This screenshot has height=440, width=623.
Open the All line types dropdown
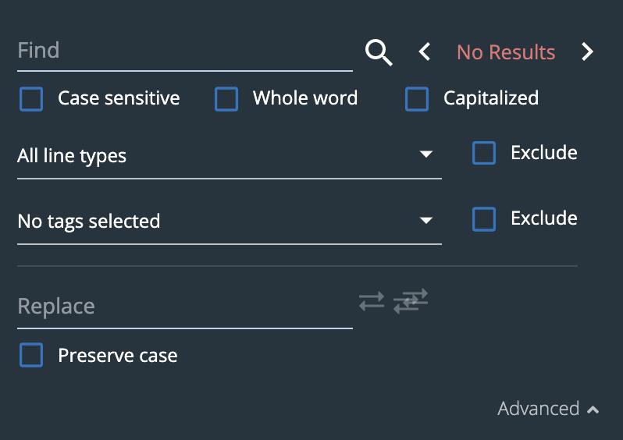[x=230, y=156]
